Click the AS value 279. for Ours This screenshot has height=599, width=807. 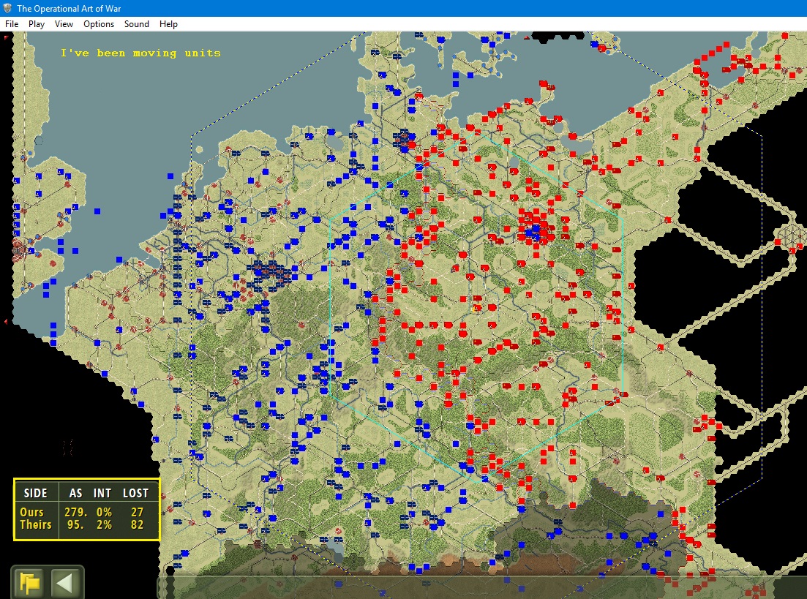pos(75,512)
